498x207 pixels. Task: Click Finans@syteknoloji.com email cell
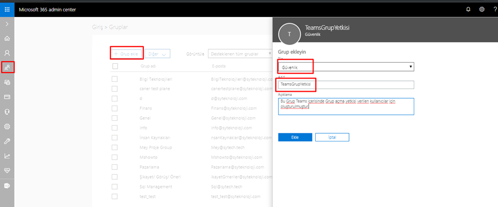tap(234, 108)
